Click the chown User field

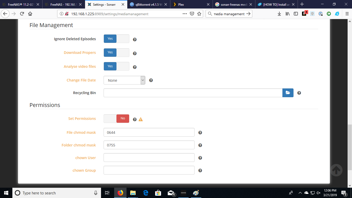tap(149, 158)
